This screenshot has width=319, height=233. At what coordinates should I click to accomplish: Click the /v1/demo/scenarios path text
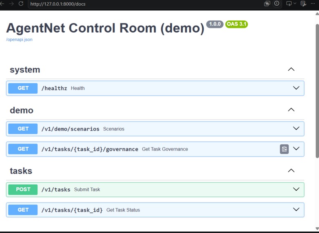71,129
